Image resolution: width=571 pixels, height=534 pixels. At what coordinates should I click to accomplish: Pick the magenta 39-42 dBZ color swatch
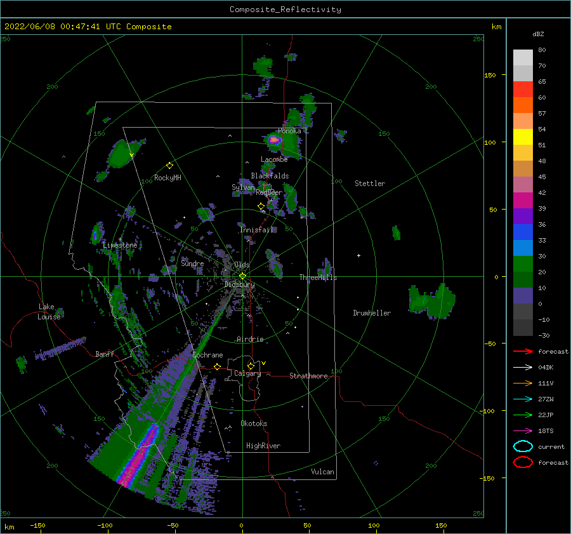[x=523, y=201]
